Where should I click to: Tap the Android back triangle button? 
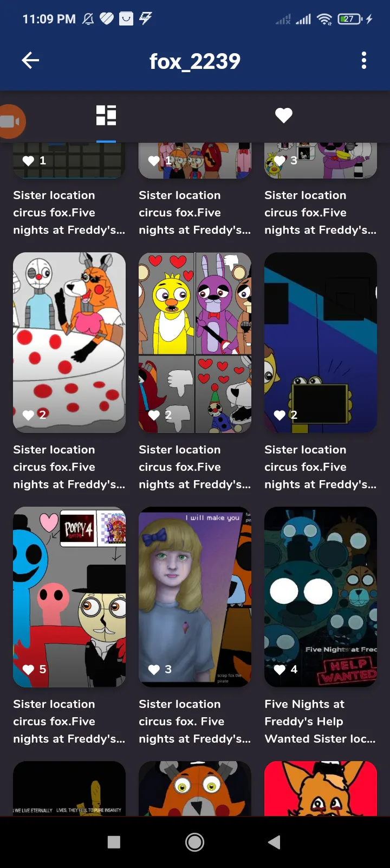[x=275, y=842]
